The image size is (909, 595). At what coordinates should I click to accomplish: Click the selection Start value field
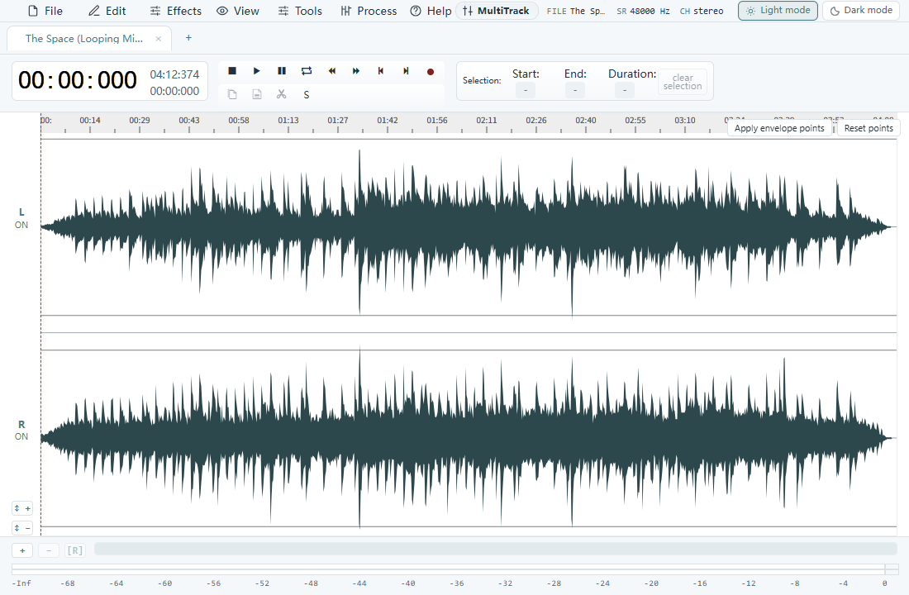[526, 90]
